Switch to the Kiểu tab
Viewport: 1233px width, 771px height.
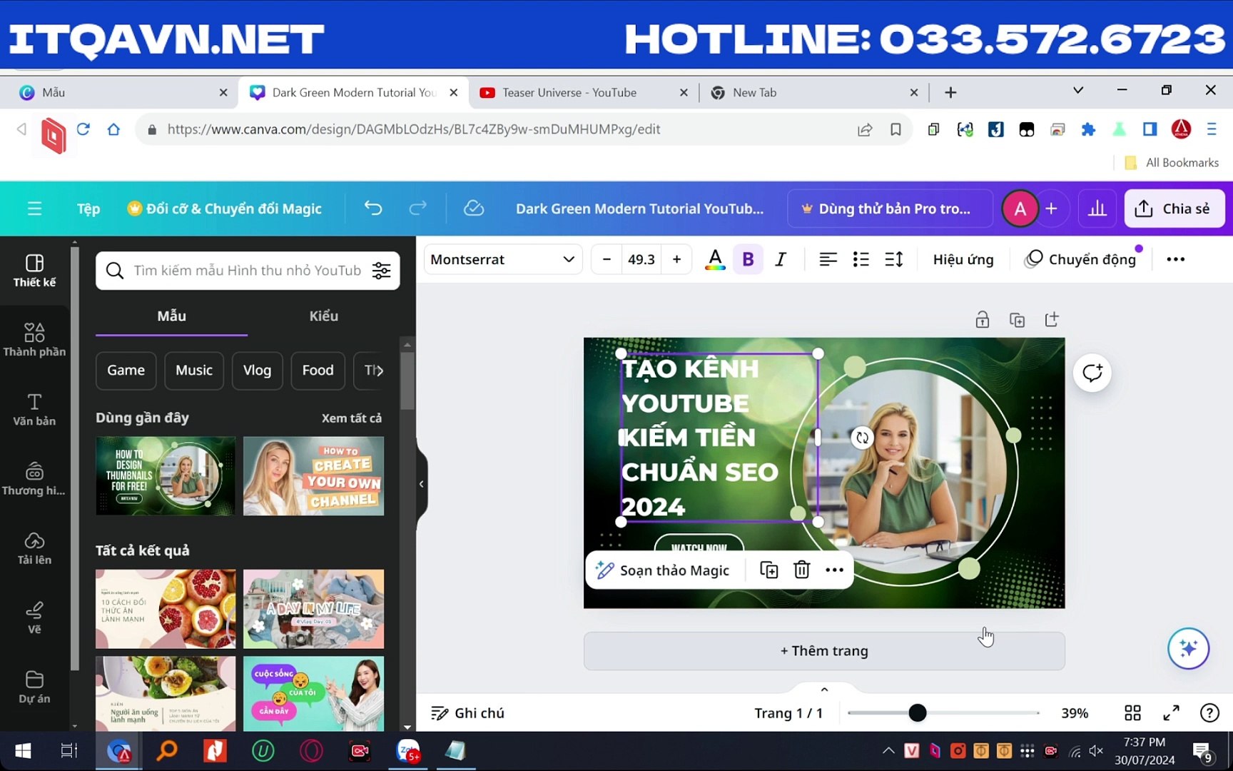click(323, 316)
